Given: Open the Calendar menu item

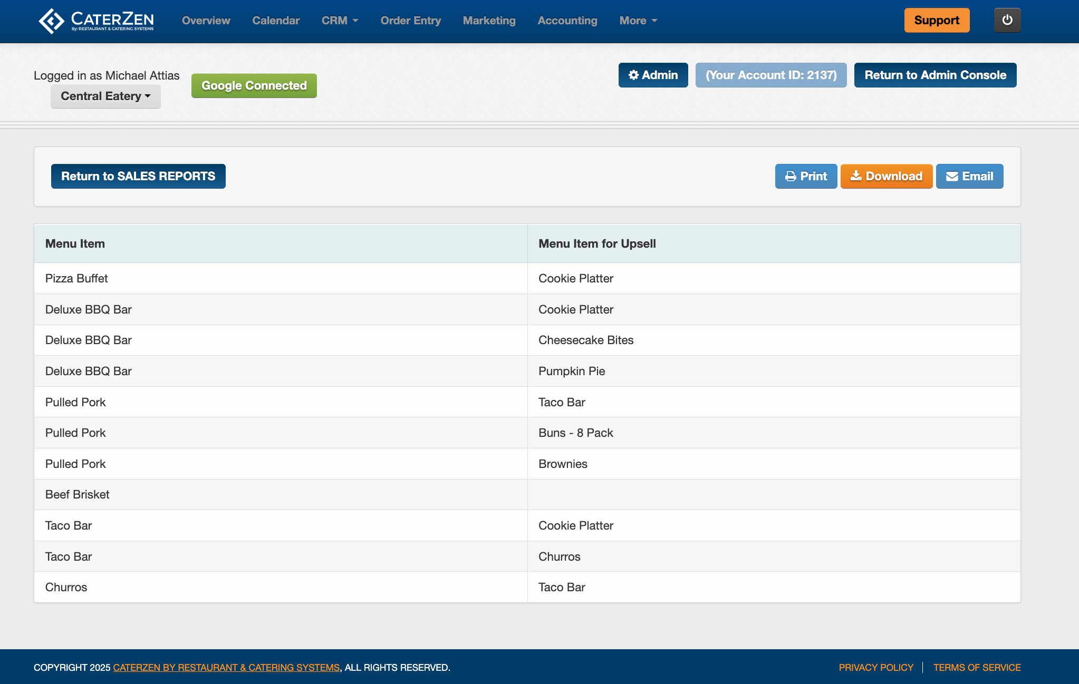Looking at the screenshot, I should [276, 21].
